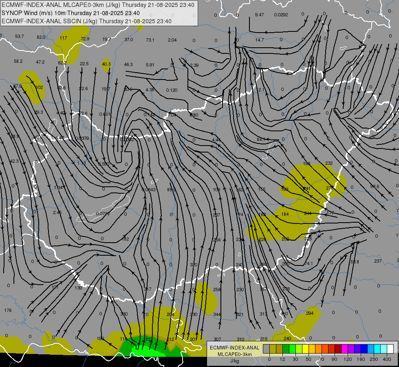
Task: Click the 176 grid value
Action: [x=8, y=310]
